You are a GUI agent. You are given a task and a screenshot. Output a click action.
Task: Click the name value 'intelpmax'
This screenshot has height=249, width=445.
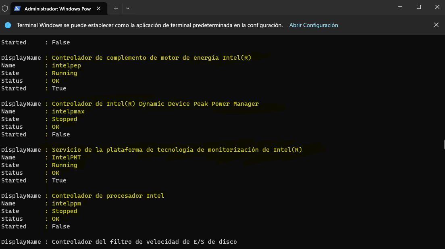click(x=68, y=111)
